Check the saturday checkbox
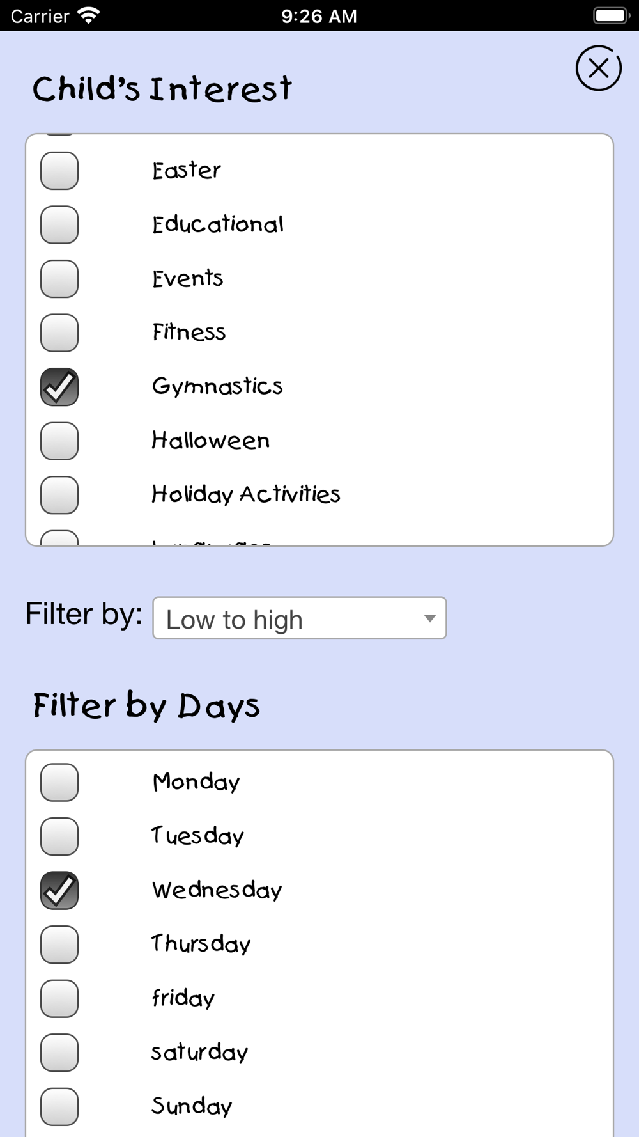The width and height of the screenshot is (639, 1137). [x=59, y=1053]
